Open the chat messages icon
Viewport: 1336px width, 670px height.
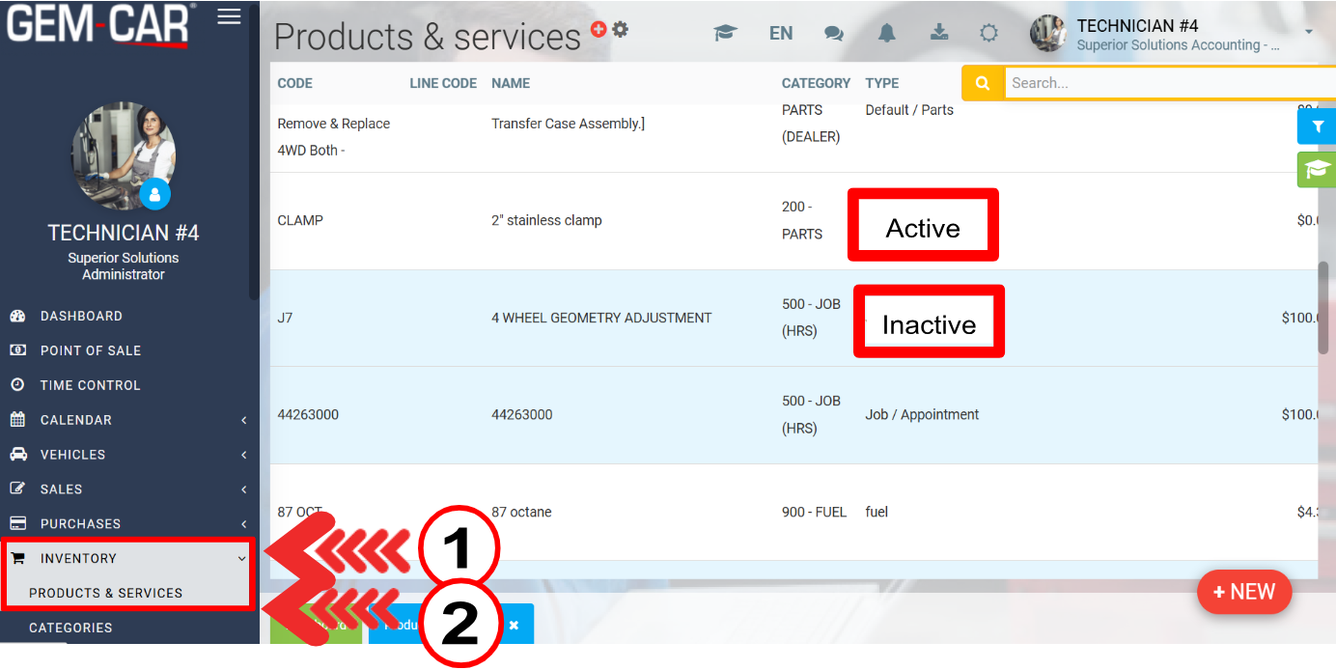pos(833,33)
